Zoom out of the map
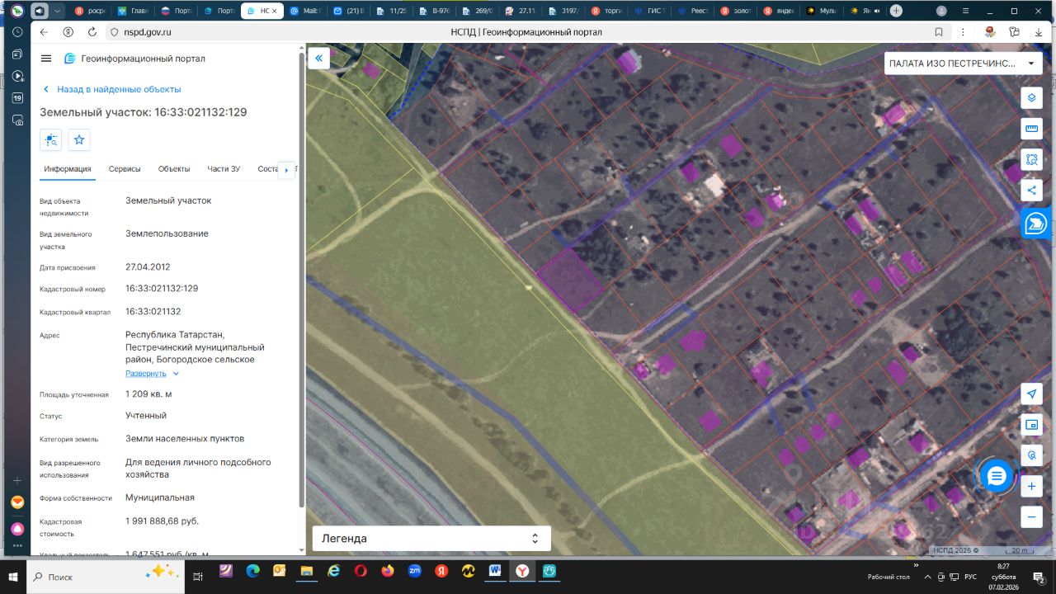 [x=1031, y=517]
